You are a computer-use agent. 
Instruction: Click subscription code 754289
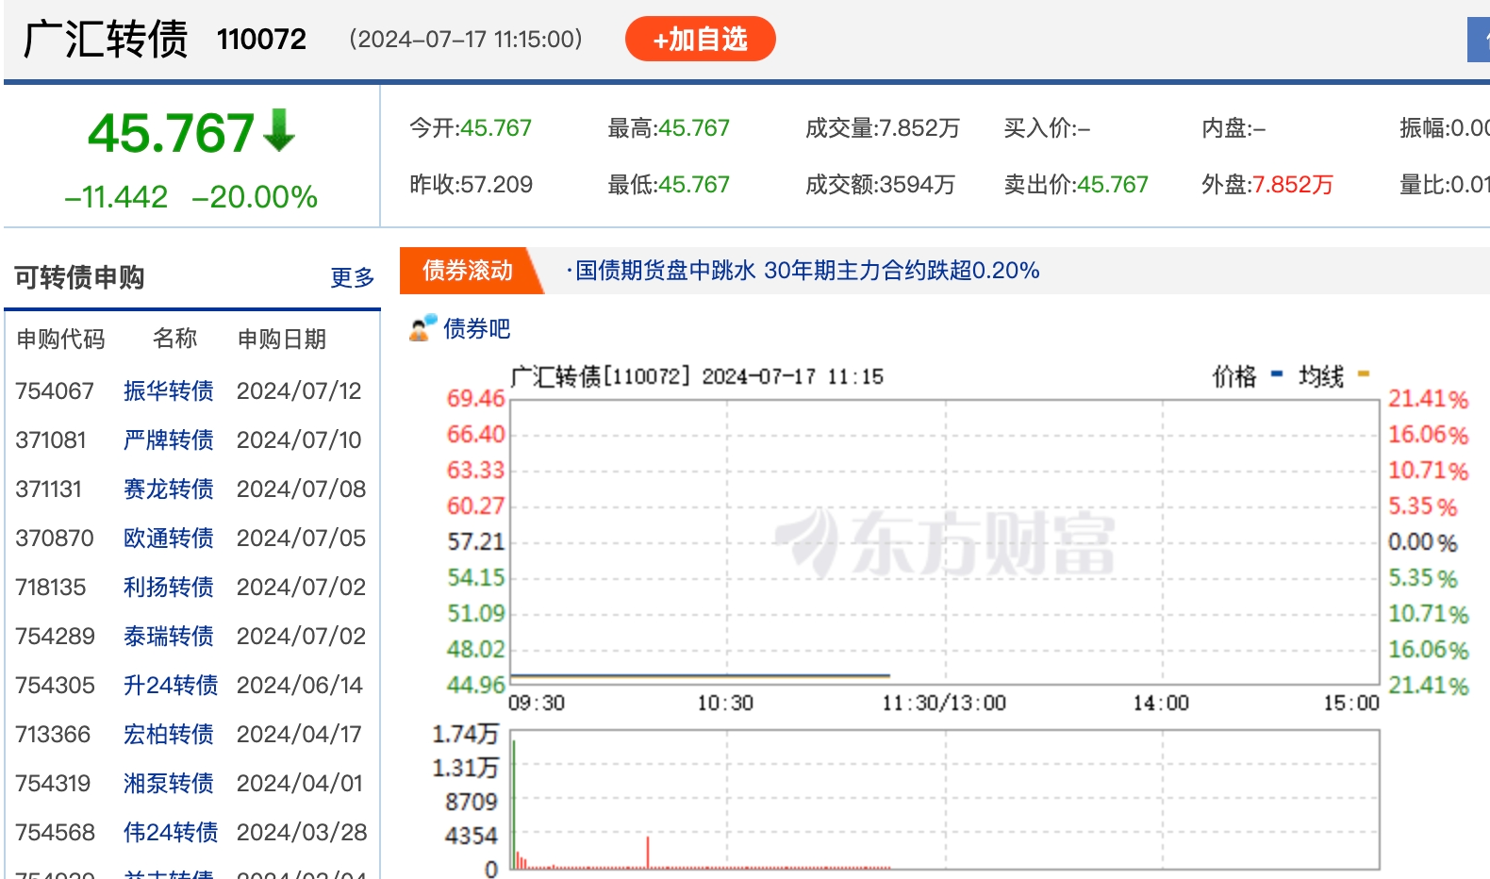55,636
